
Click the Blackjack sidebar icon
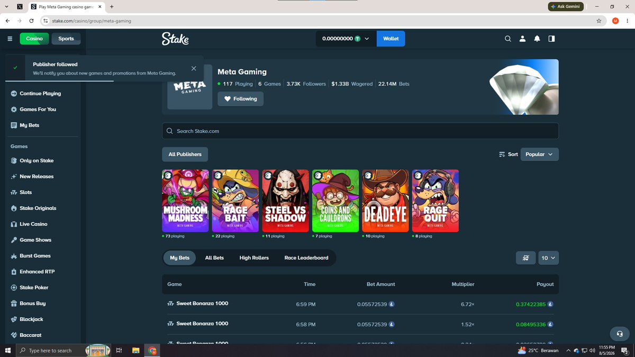pyautogui.click(x=14, y=319)
